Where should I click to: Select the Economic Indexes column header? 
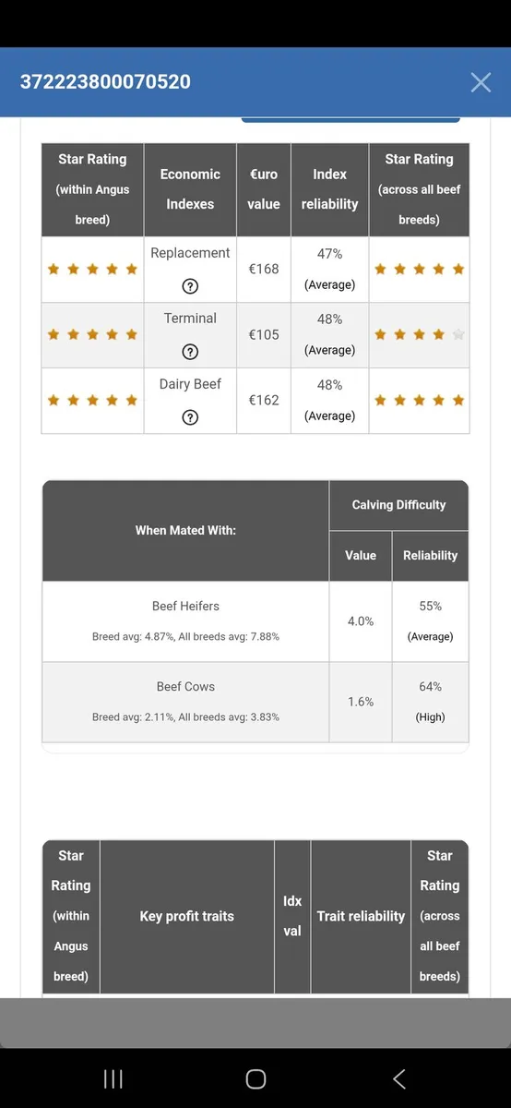190,189
